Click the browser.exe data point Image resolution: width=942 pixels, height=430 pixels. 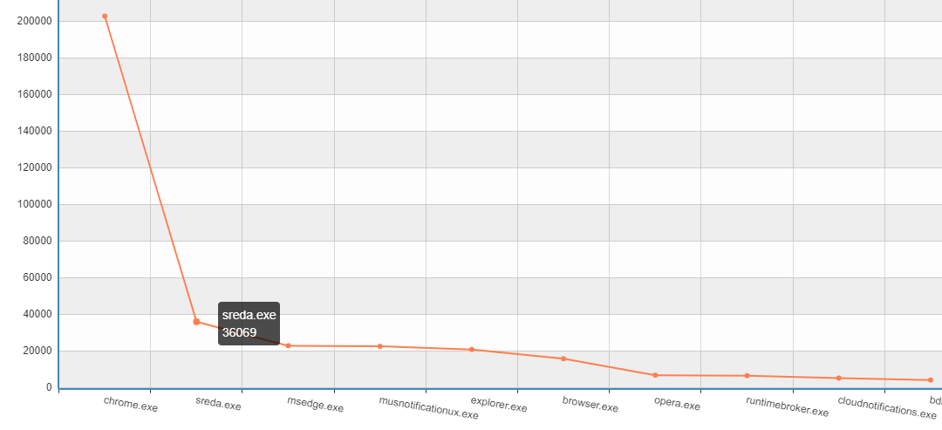pyautogui.click(x=563, y=358)
